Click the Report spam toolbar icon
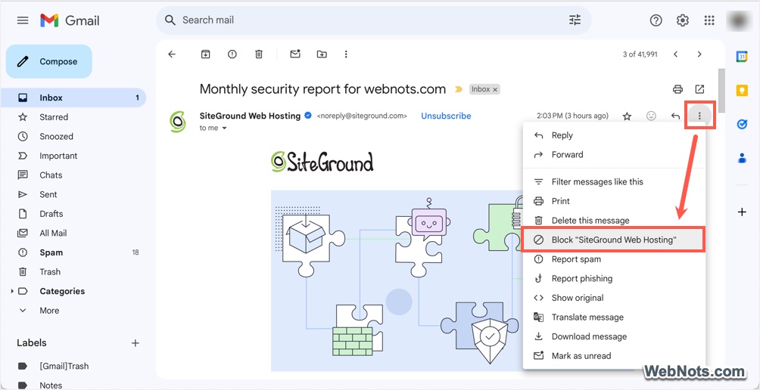The image size is (760, 390). pyautogui.click(x=232, y=54)
